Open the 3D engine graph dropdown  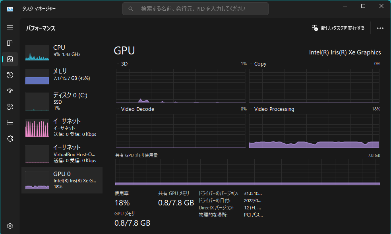point(118,64)
